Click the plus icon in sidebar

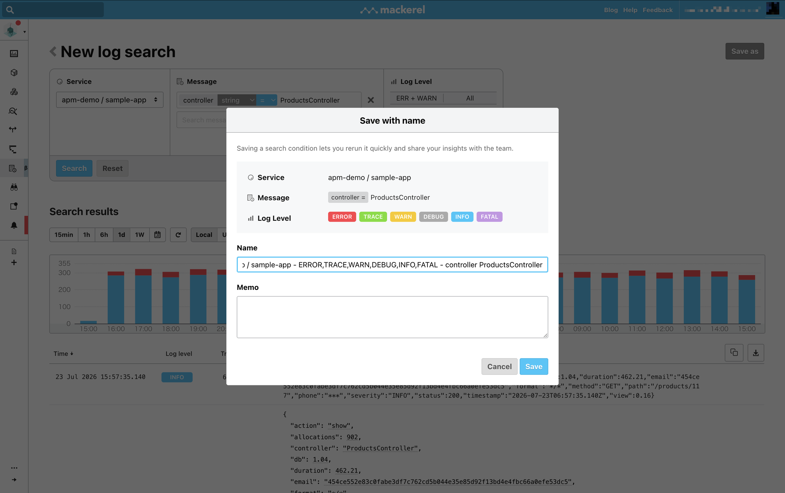click(x=14, y=262)
